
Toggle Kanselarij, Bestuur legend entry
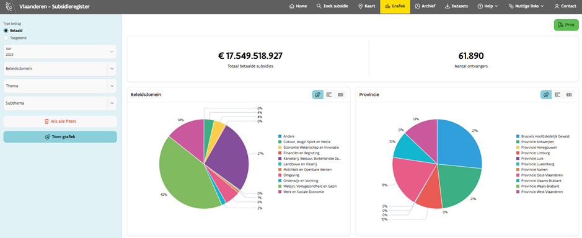(x=309, y=159)
